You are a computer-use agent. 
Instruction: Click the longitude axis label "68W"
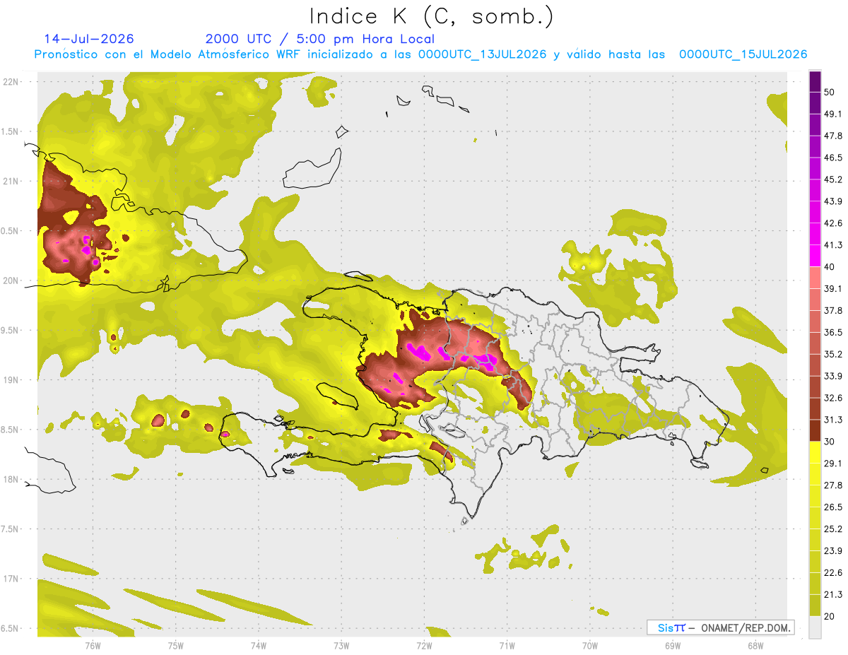coord(755,646)
